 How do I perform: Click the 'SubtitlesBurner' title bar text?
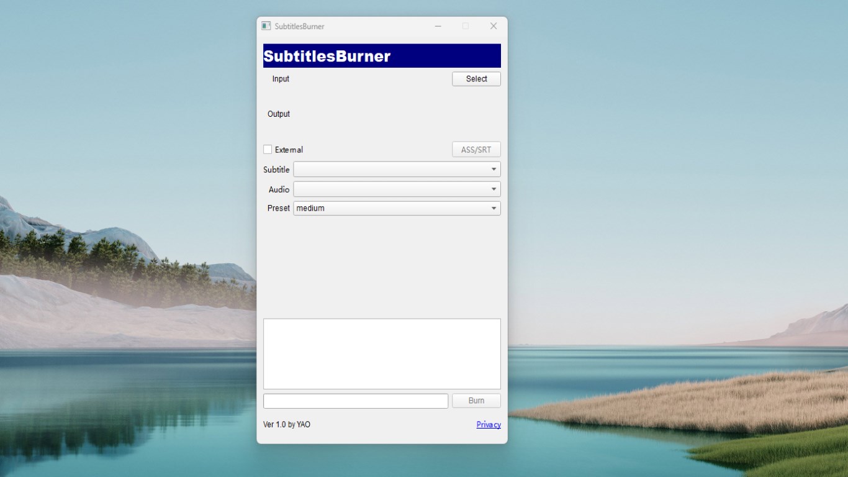(x=299, y=27)
